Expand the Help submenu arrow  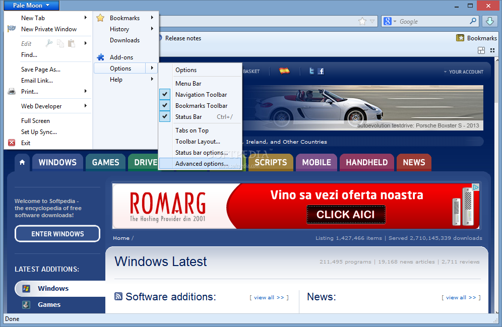152,79
